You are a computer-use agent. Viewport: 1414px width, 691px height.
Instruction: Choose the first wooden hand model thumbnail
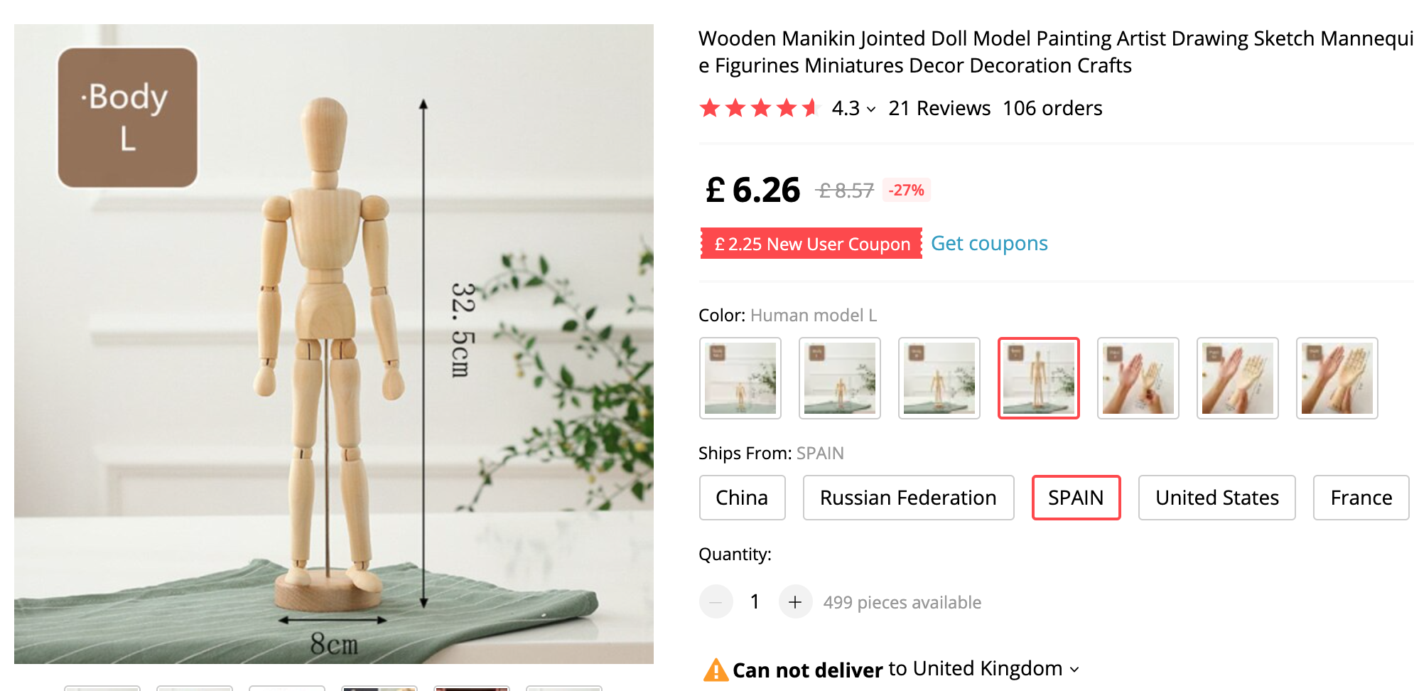point(1138,378)
